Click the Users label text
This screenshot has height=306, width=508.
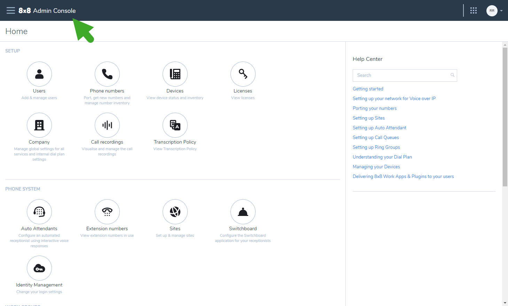tap(39, 91)
